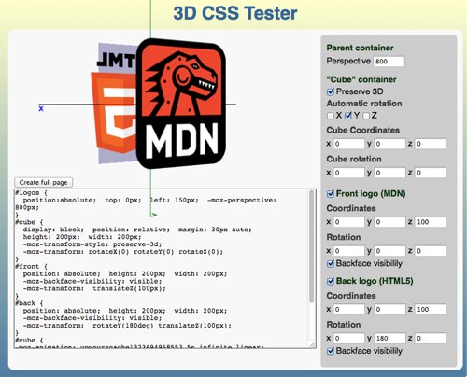Click Front logo Coordinates z field showing 100

coord(431,222)
